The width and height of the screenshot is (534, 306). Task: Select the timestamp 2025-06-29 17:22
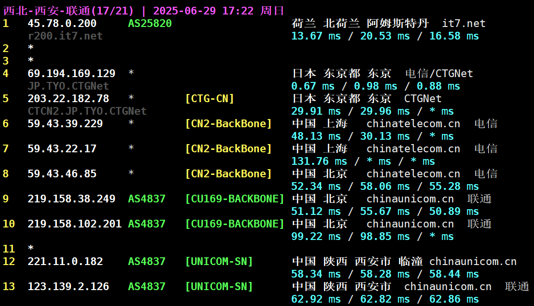coord(203,11)
